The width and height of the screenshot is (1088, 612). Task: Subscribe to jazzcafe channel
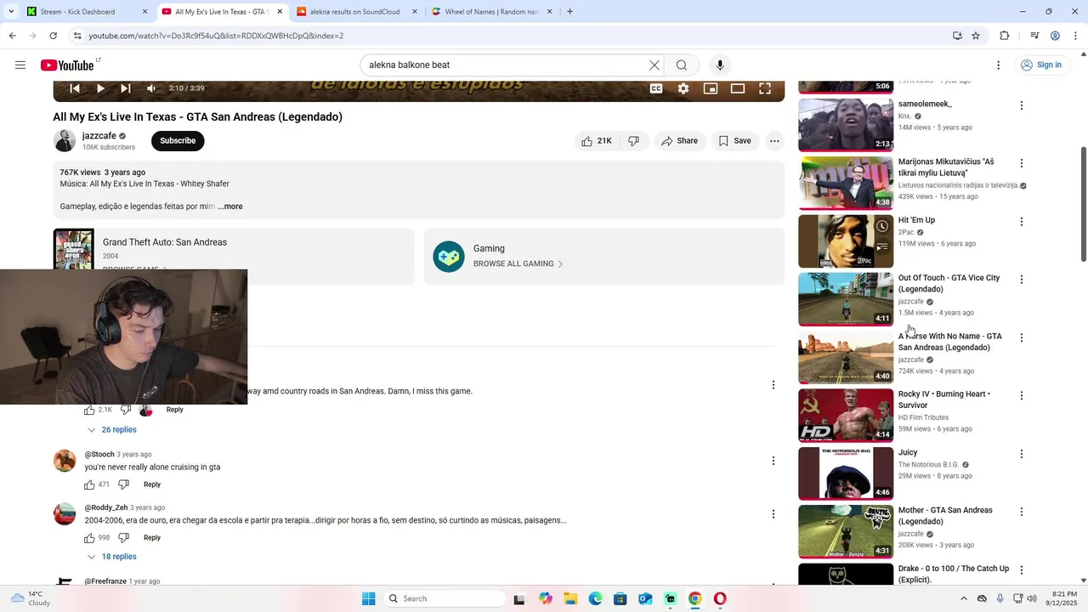point(178,141)
